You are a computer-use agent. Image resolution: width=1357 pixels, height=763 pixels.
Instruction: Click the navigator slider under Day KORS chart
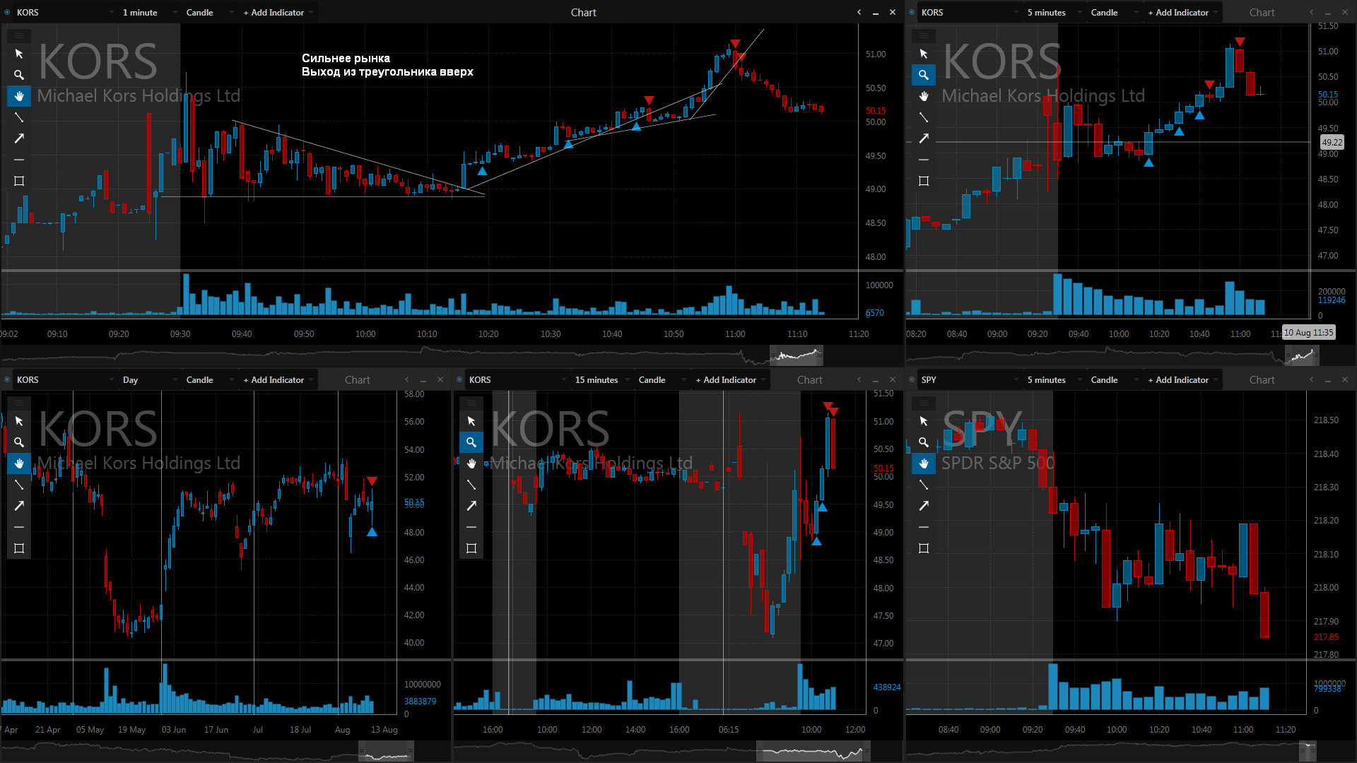[386, 752]
